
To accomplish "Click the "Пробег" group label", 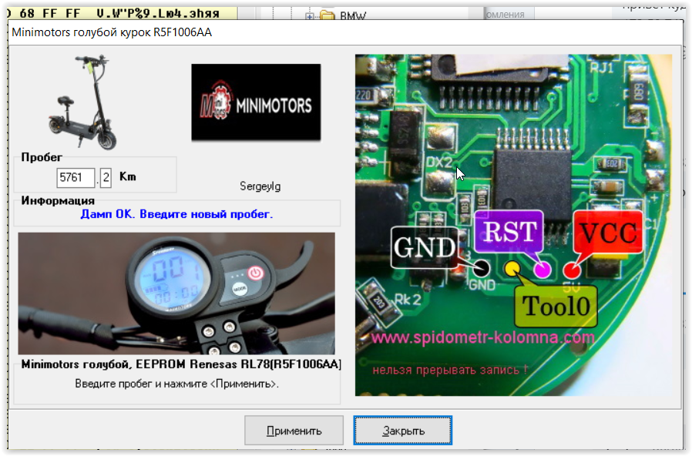I will coord(42,157).
